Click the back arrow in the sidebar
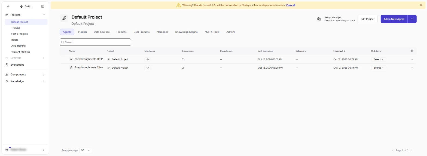 pos(8,6)
